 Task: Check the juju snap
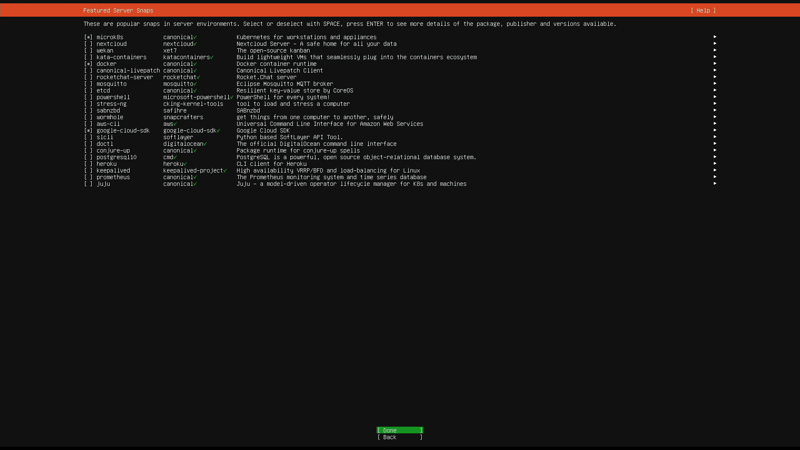click(88, 184)
